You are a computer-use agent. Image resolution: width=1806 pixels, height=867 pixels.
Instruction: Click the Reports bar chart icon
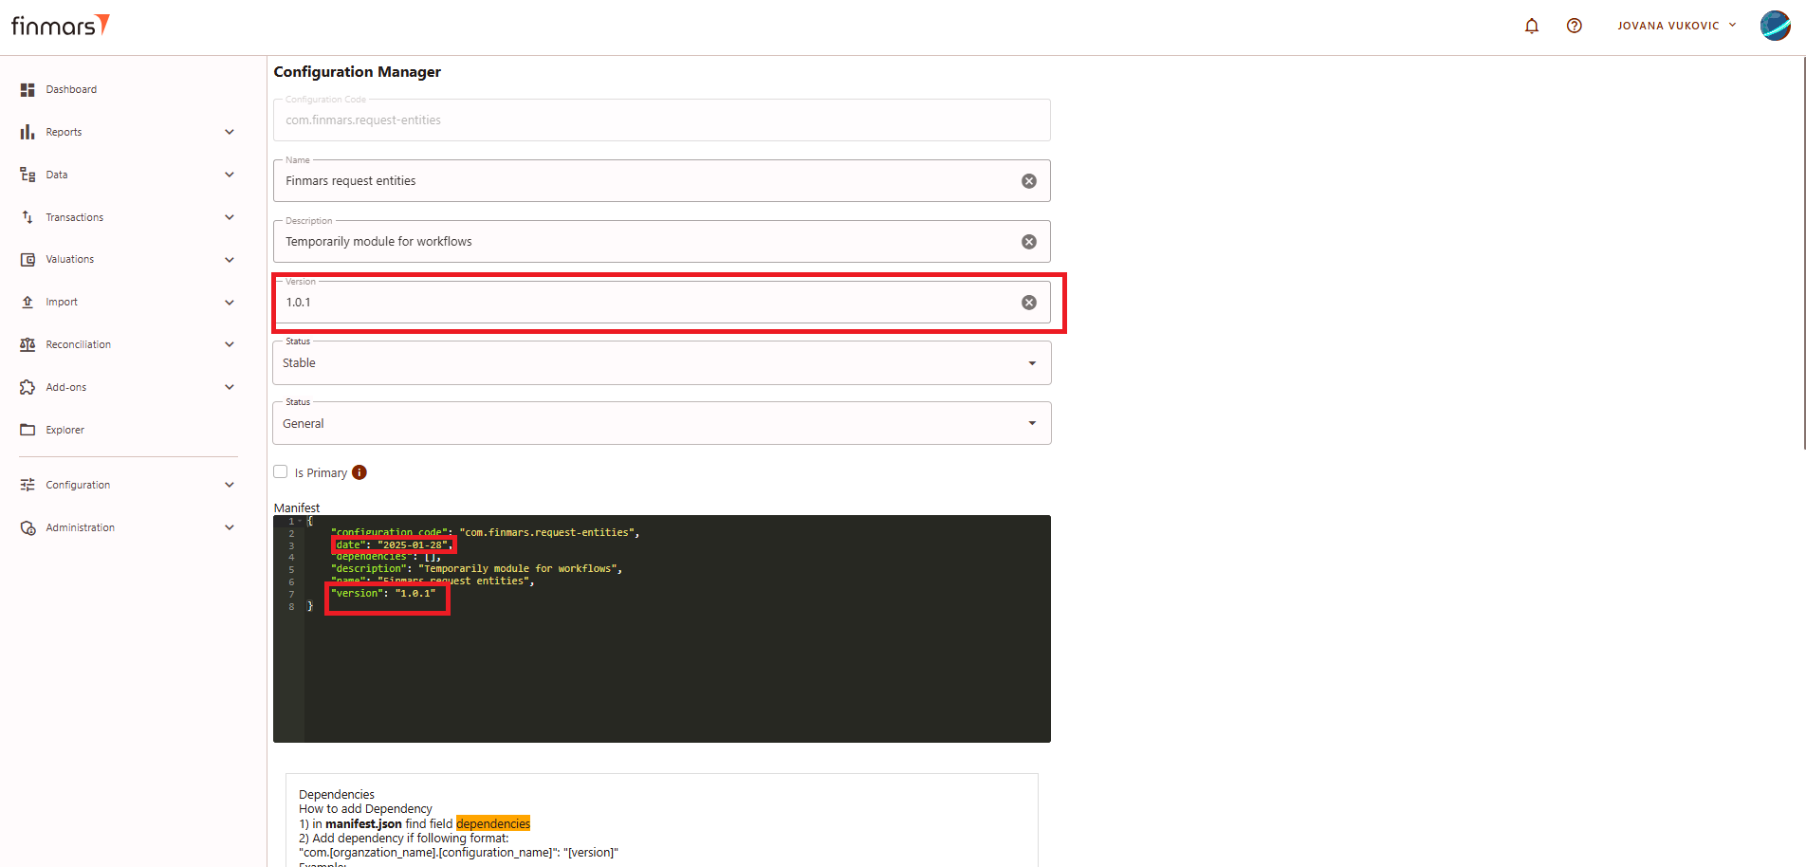pos(28,132)
